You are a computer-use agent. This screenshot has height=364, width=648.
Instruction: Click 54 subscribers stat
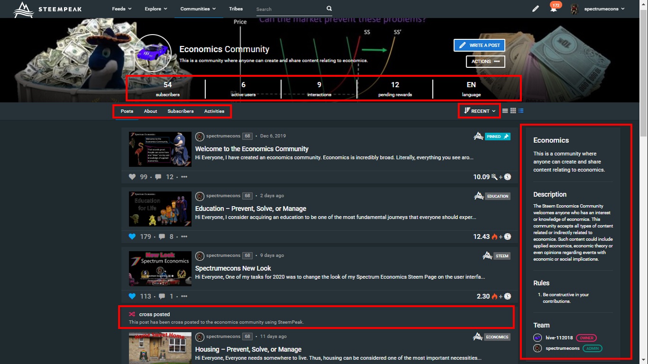pos(167,89)
